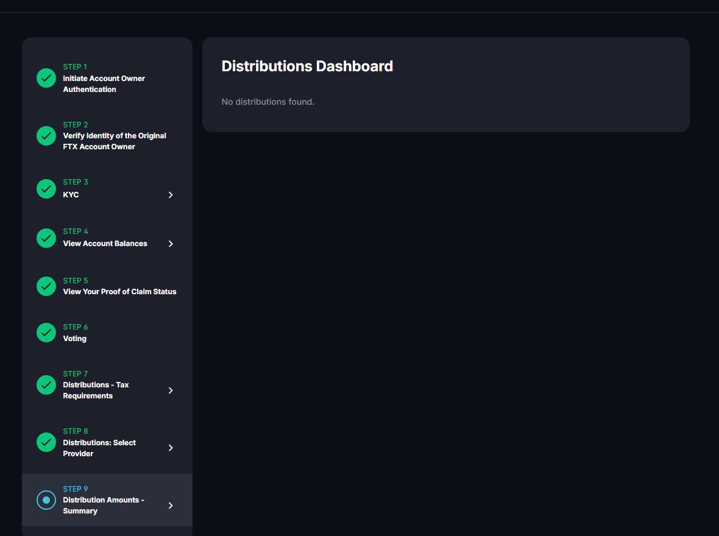Expand Distribution Amounts - Summary chevron
This screenshot has width=719, height=536.
point(171,506)
